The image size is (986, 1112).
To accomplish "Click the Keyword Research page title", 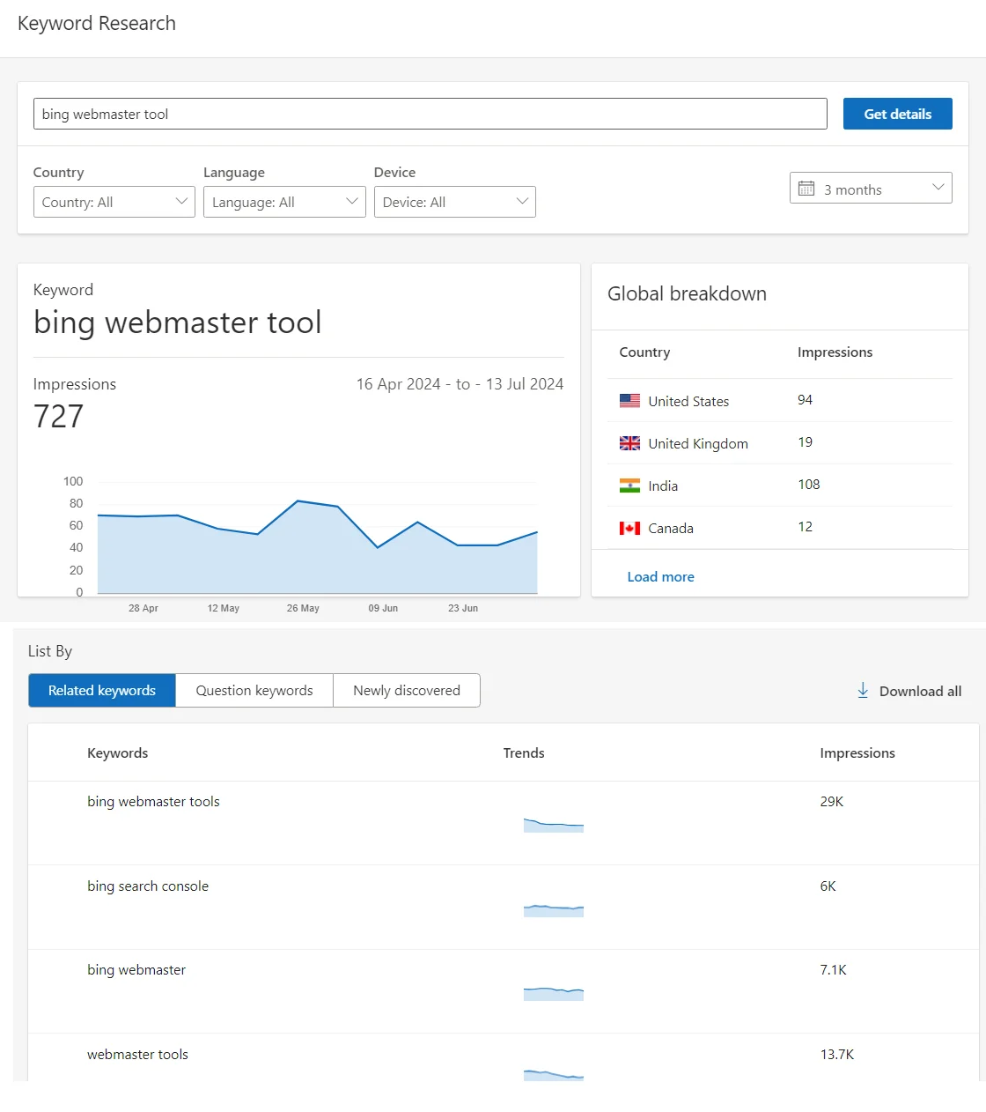I will (97, 24).
